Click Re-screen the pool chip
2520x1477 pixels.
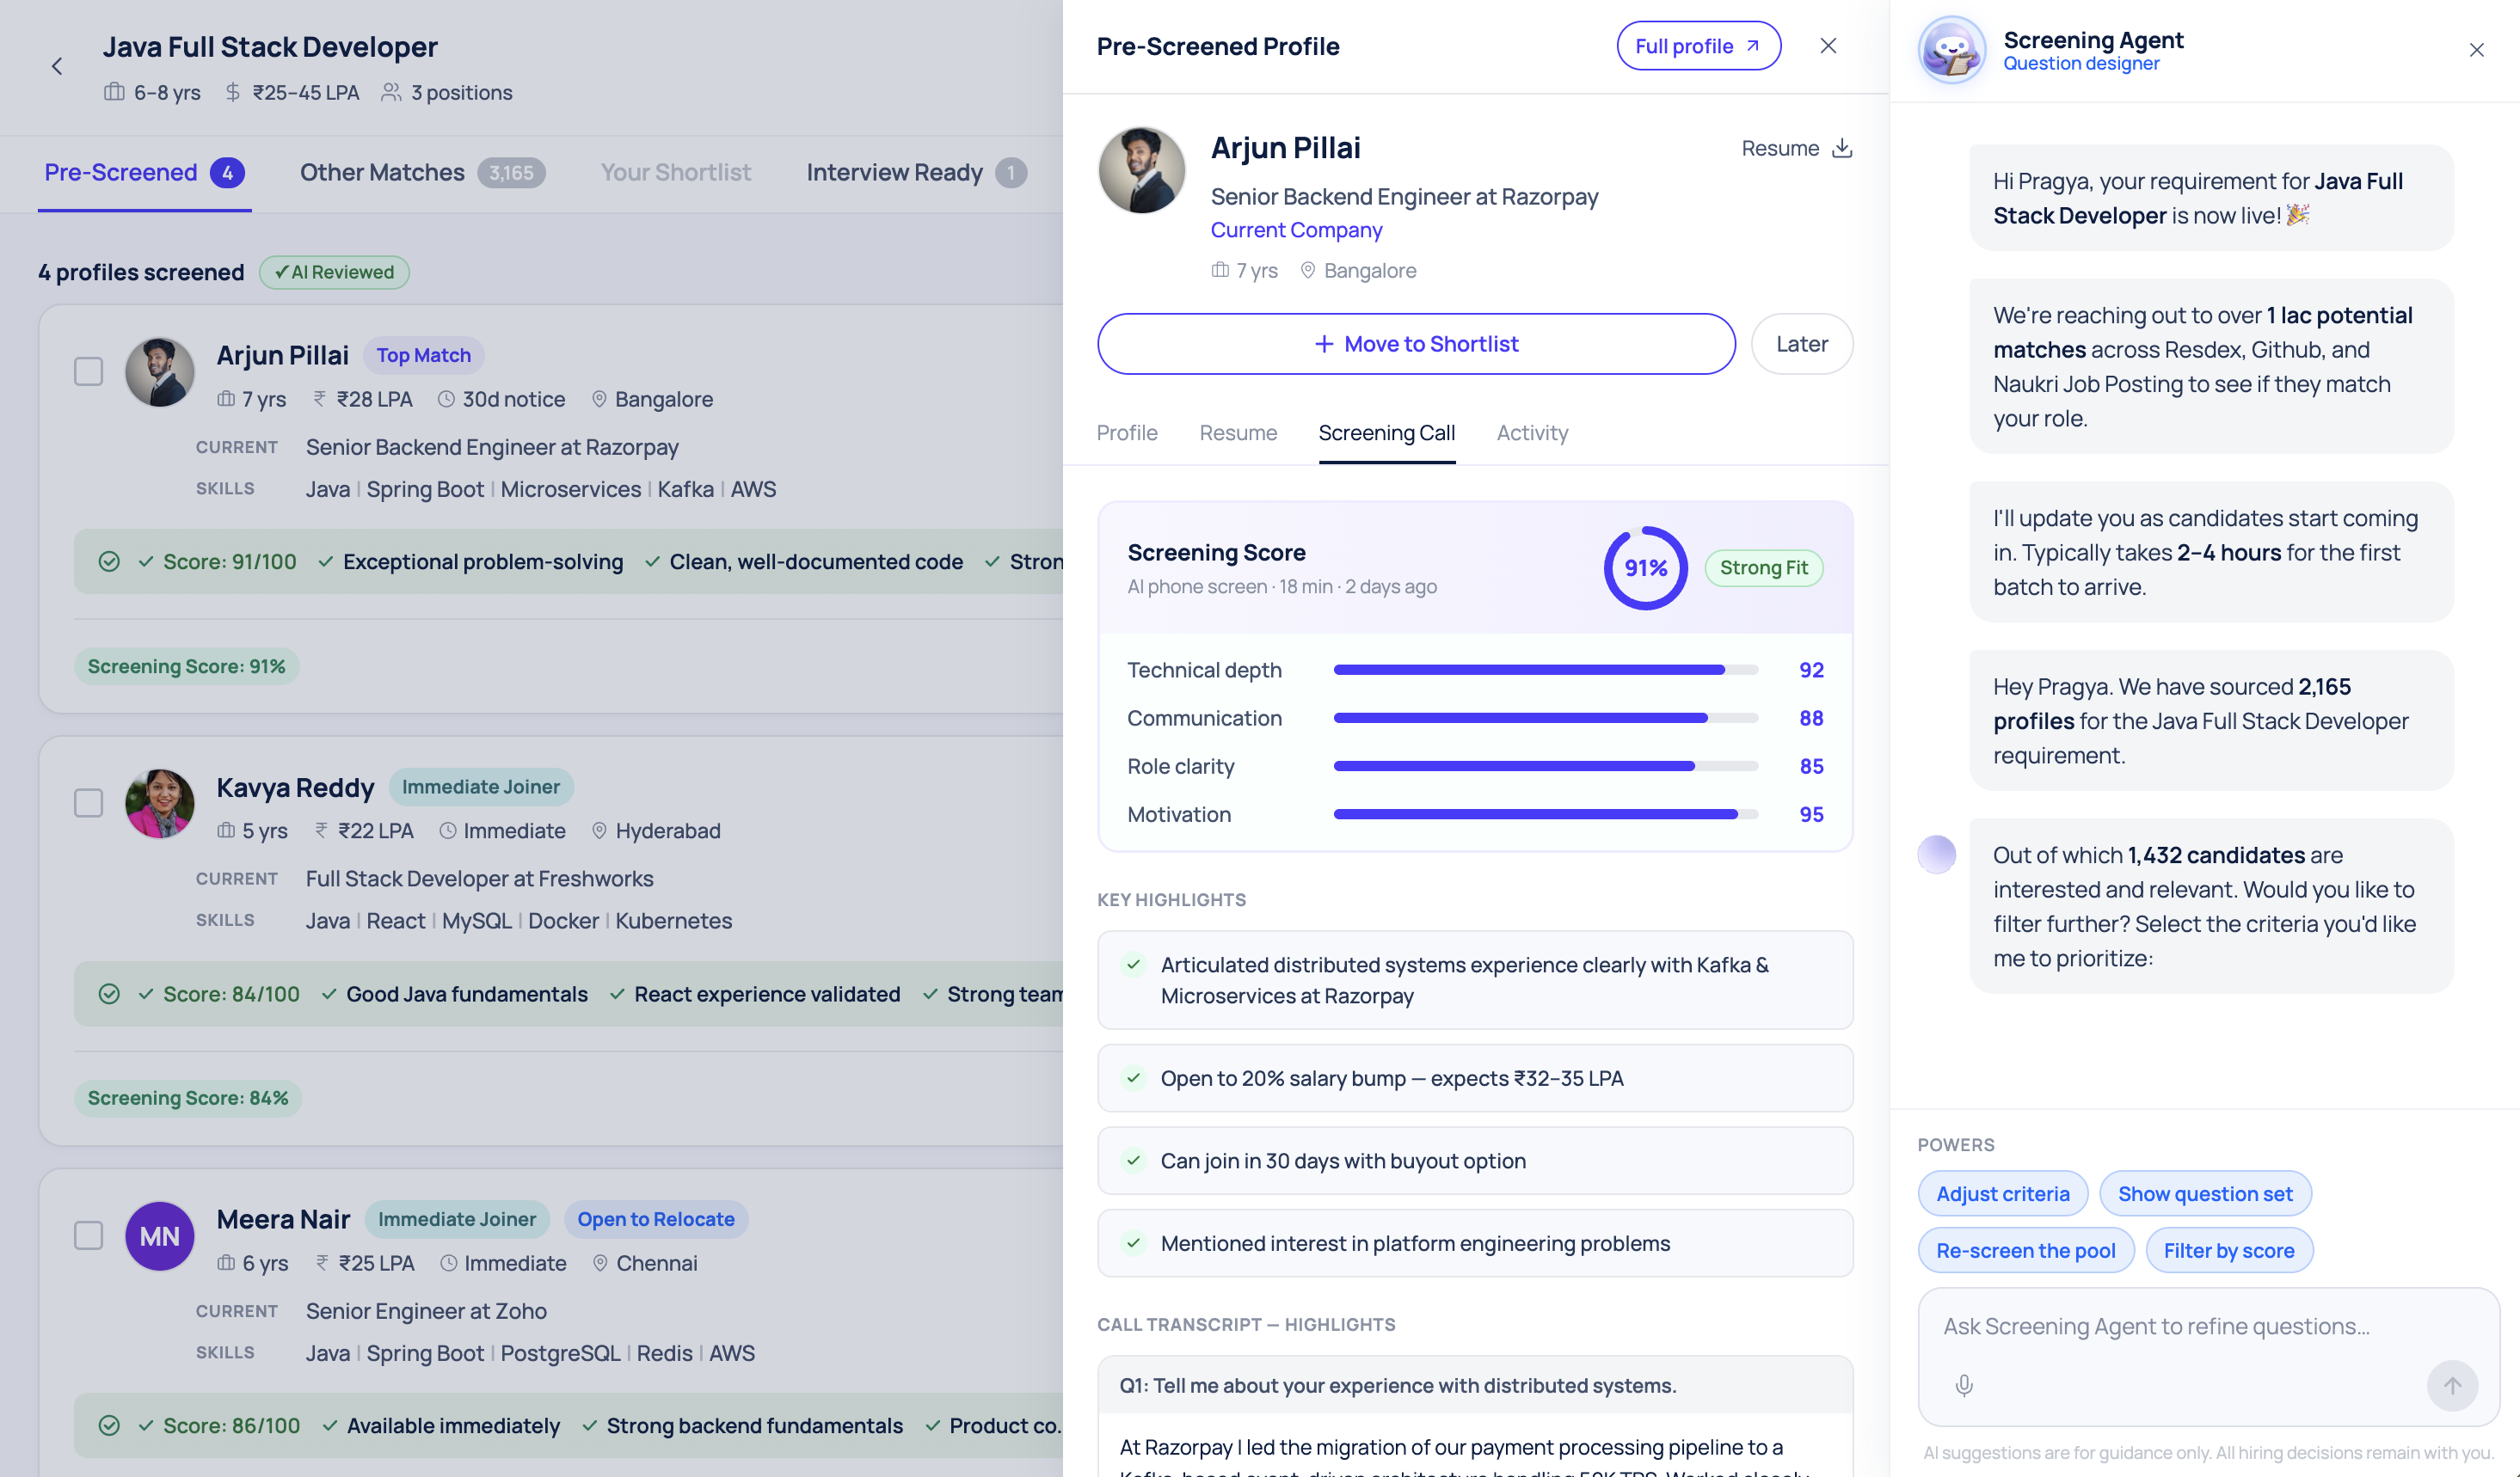click(x=2025, y=1250)
